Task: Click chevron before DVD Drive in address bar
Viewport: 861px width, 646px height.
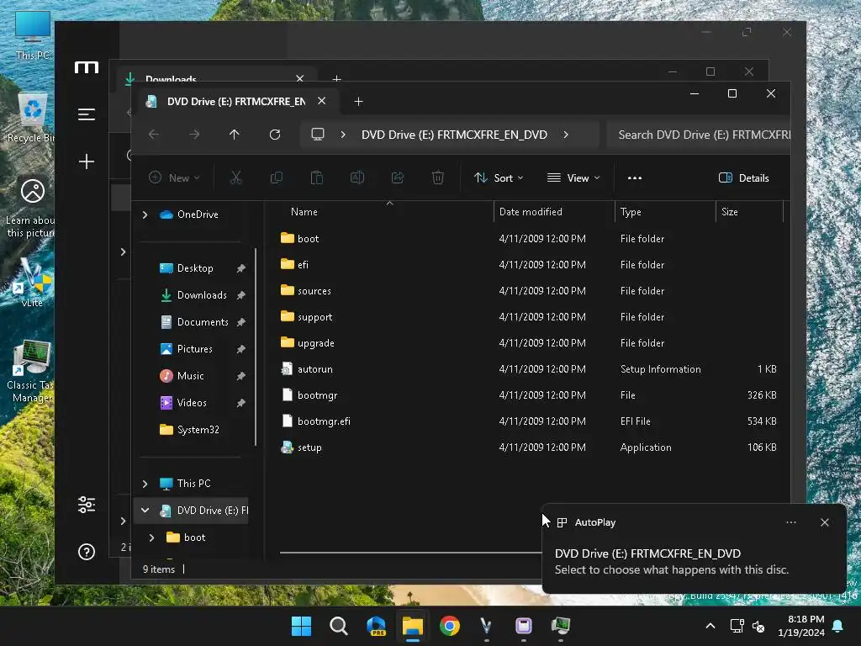Action: pos(343,135)
